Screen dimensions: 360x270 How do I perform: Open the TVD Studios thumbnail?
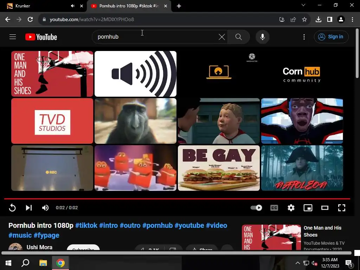pyautogui.click(x=52, y=121)
